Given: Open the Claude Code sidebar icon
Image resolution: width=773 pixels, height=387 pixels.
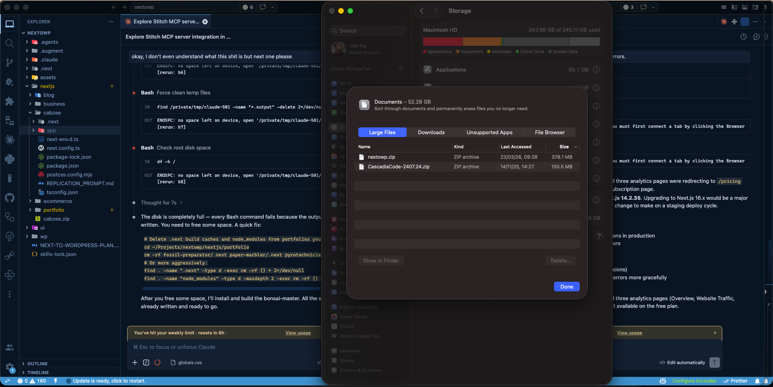Looking at the screenshot, I should point(10,140).
